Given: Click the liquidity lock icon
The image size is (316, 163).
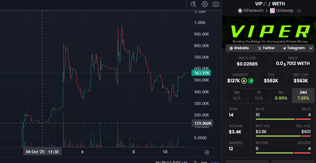Looking at the screenshot, I should (x=244, y=81).
